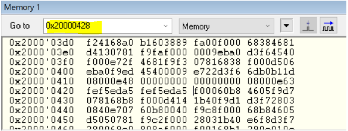348x131 pixels.
Task: Click memory word d5050781
Action: point(110,120)
